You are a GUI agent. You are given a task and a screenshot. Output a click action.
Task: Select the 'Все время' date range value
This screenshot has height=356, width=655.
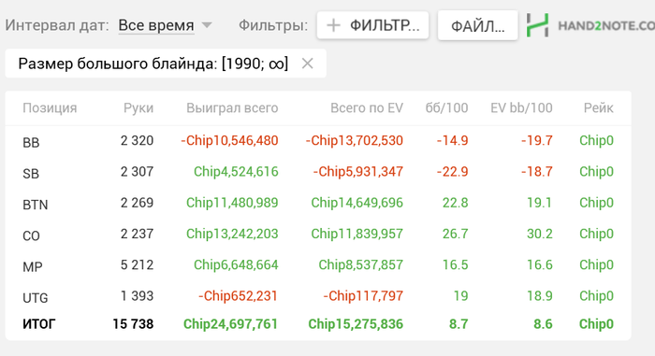(156, 25)
